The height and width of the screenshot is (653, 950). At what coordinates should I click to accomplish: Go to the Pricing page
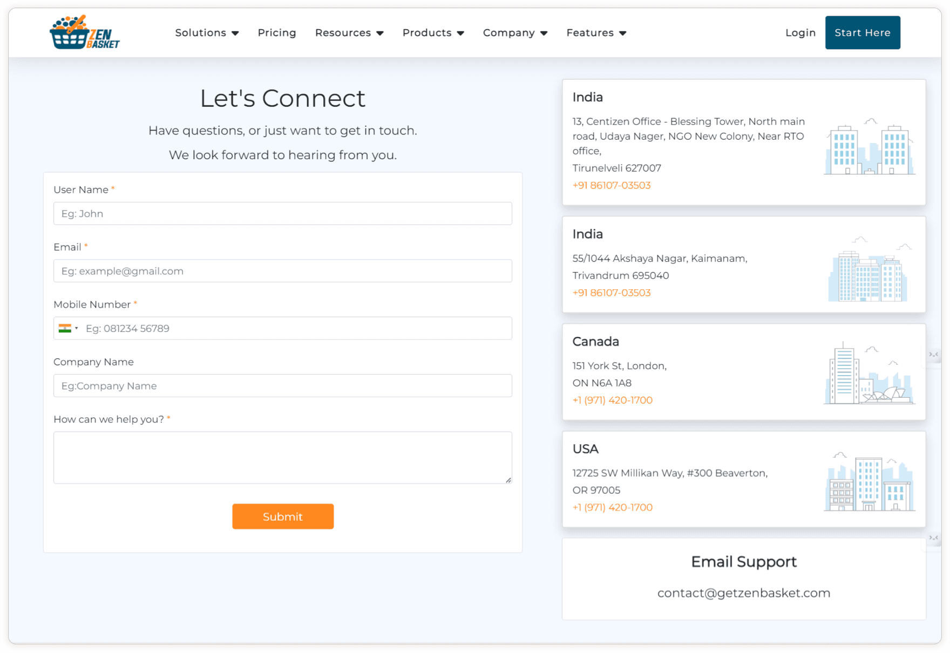click(277, 33)
